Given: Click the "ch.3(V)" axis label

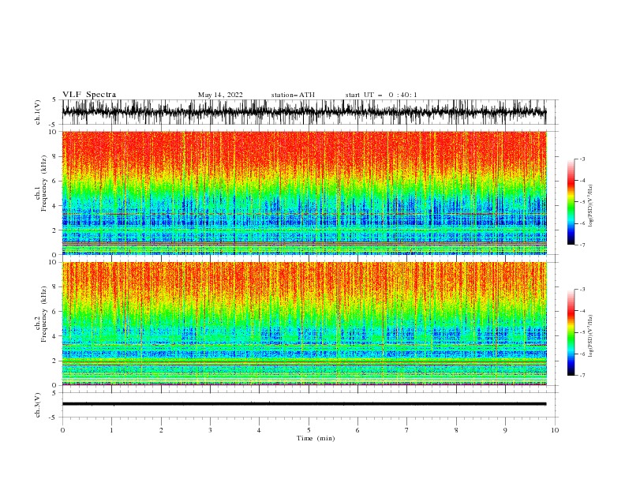Looking at the screenshot, I should (x=38, y=405).
